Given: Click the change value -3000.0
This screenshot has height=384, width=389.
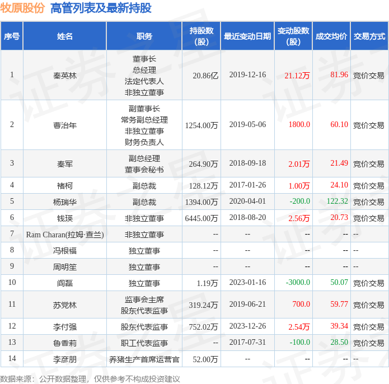Looking at the screenshot, I should pos(298,282).
